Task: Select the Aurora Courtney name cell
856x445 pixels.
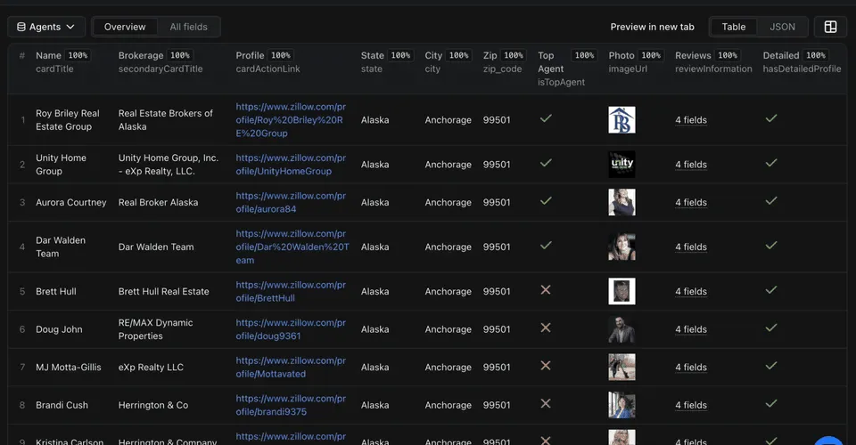Action: click(x=71, y=202)
